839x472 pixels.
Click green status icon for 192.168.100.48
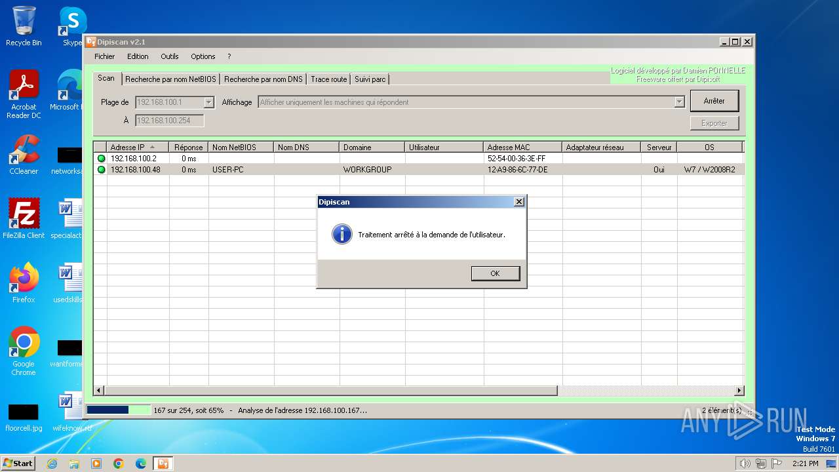101,170
